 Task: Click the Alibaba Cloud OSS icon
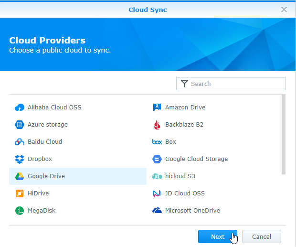(x=20, y=107)
